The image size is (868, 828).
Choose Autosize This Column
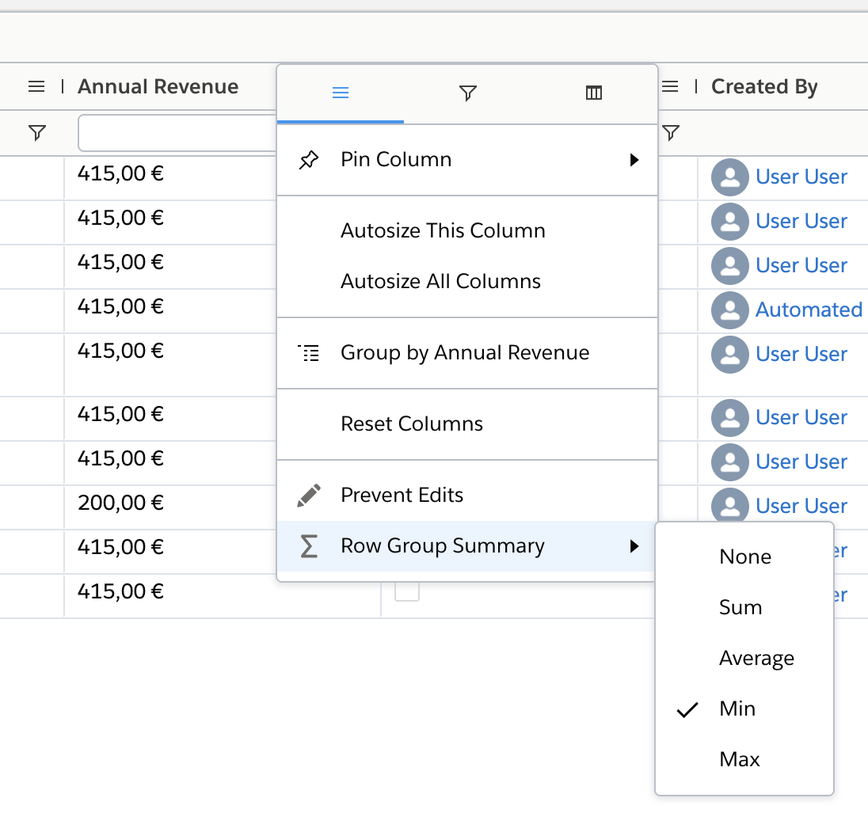click(x=443, y=230)
